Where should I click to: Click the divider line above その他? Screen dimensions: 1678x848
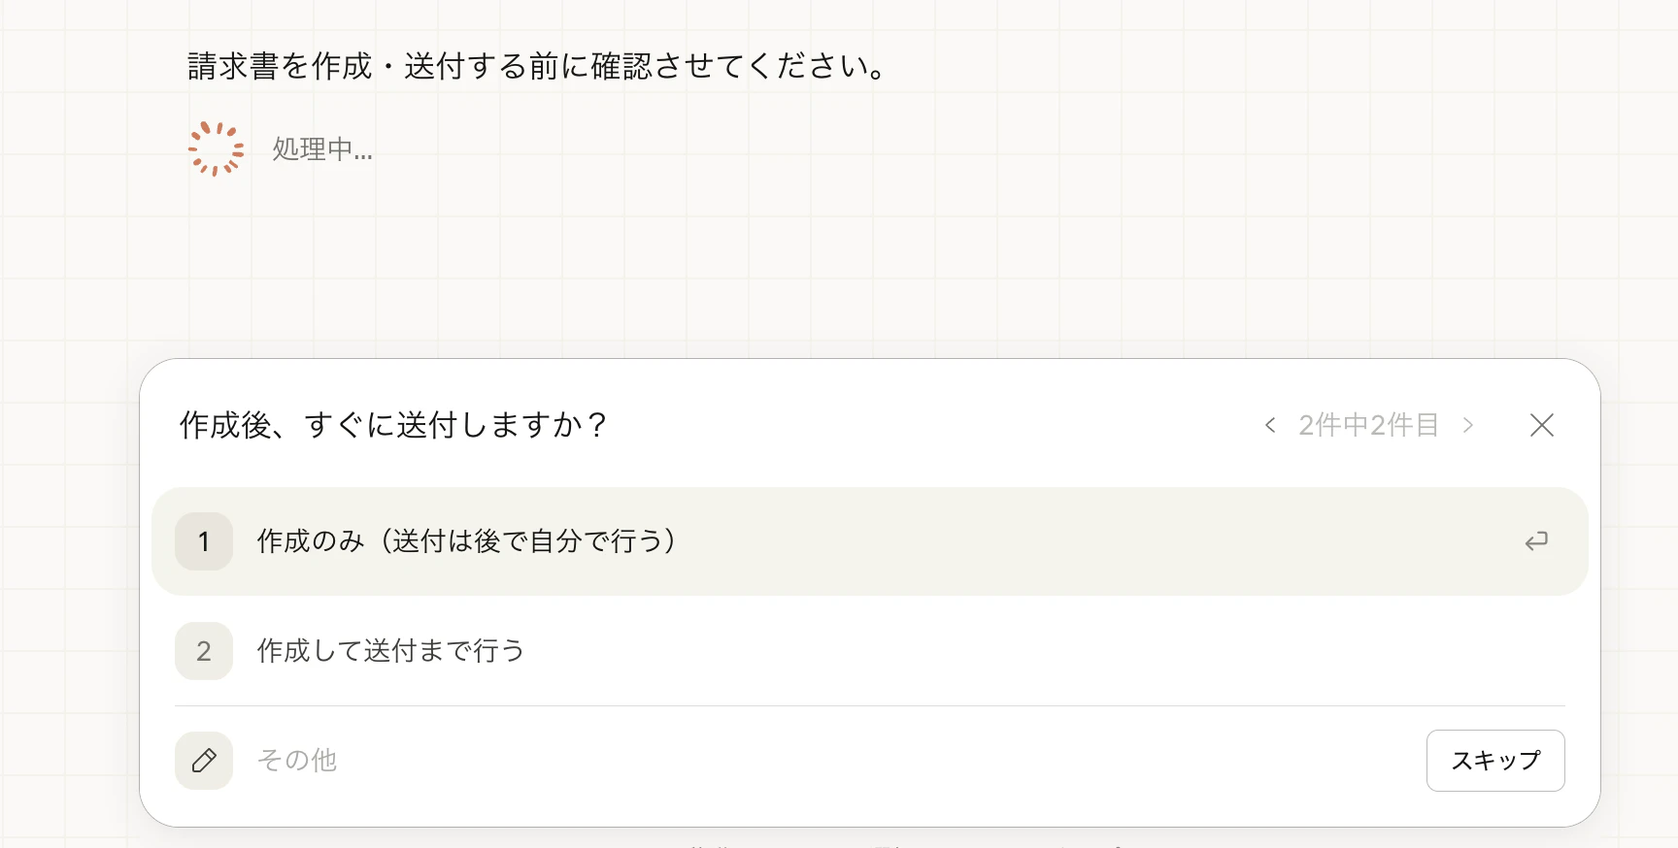(x=869, y=705)
